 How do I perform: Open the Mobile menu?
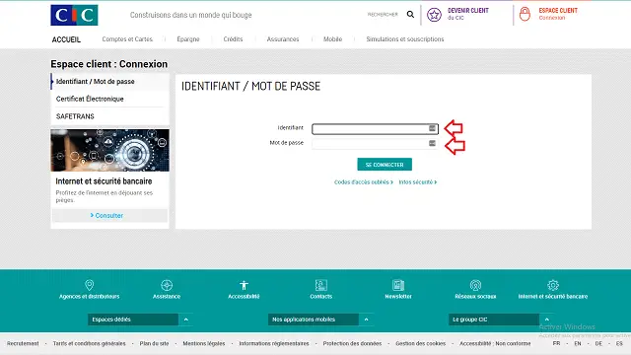333,39
